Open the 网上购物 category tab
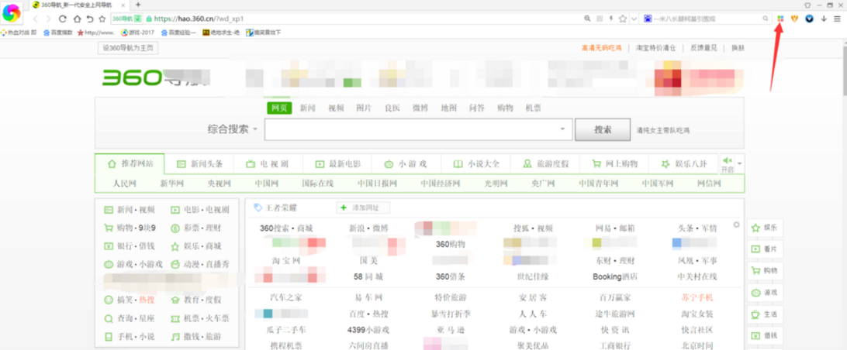 coord(614,163)
